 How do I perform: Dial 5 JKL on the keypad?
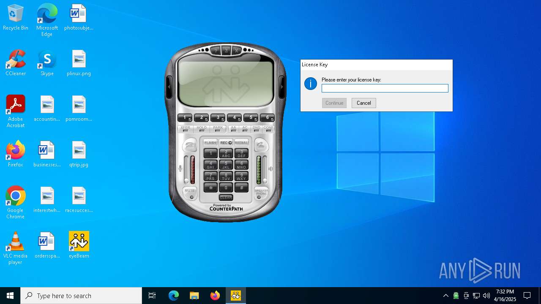[x=226, y=165]
